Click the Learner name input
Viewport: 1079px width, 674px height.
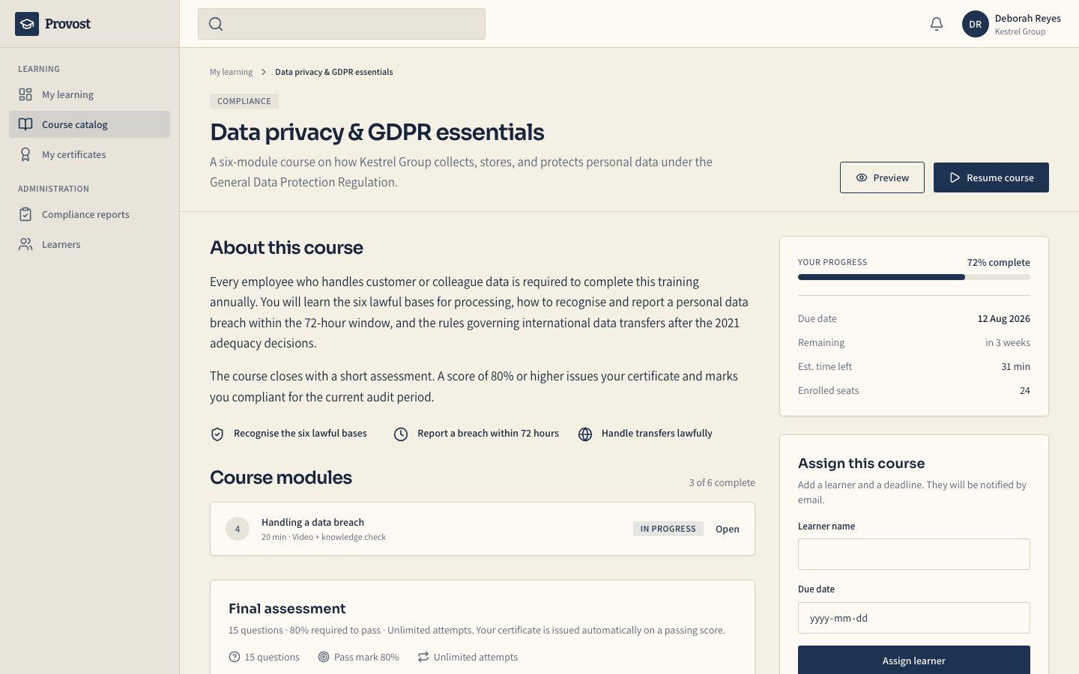click(914, 554)
